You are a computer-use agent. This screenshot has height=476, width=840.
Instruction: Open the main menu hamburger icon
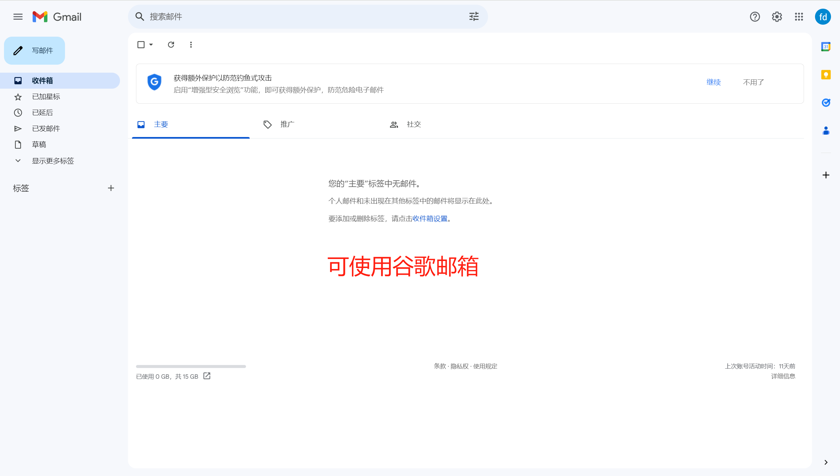(x=18, y=17)
